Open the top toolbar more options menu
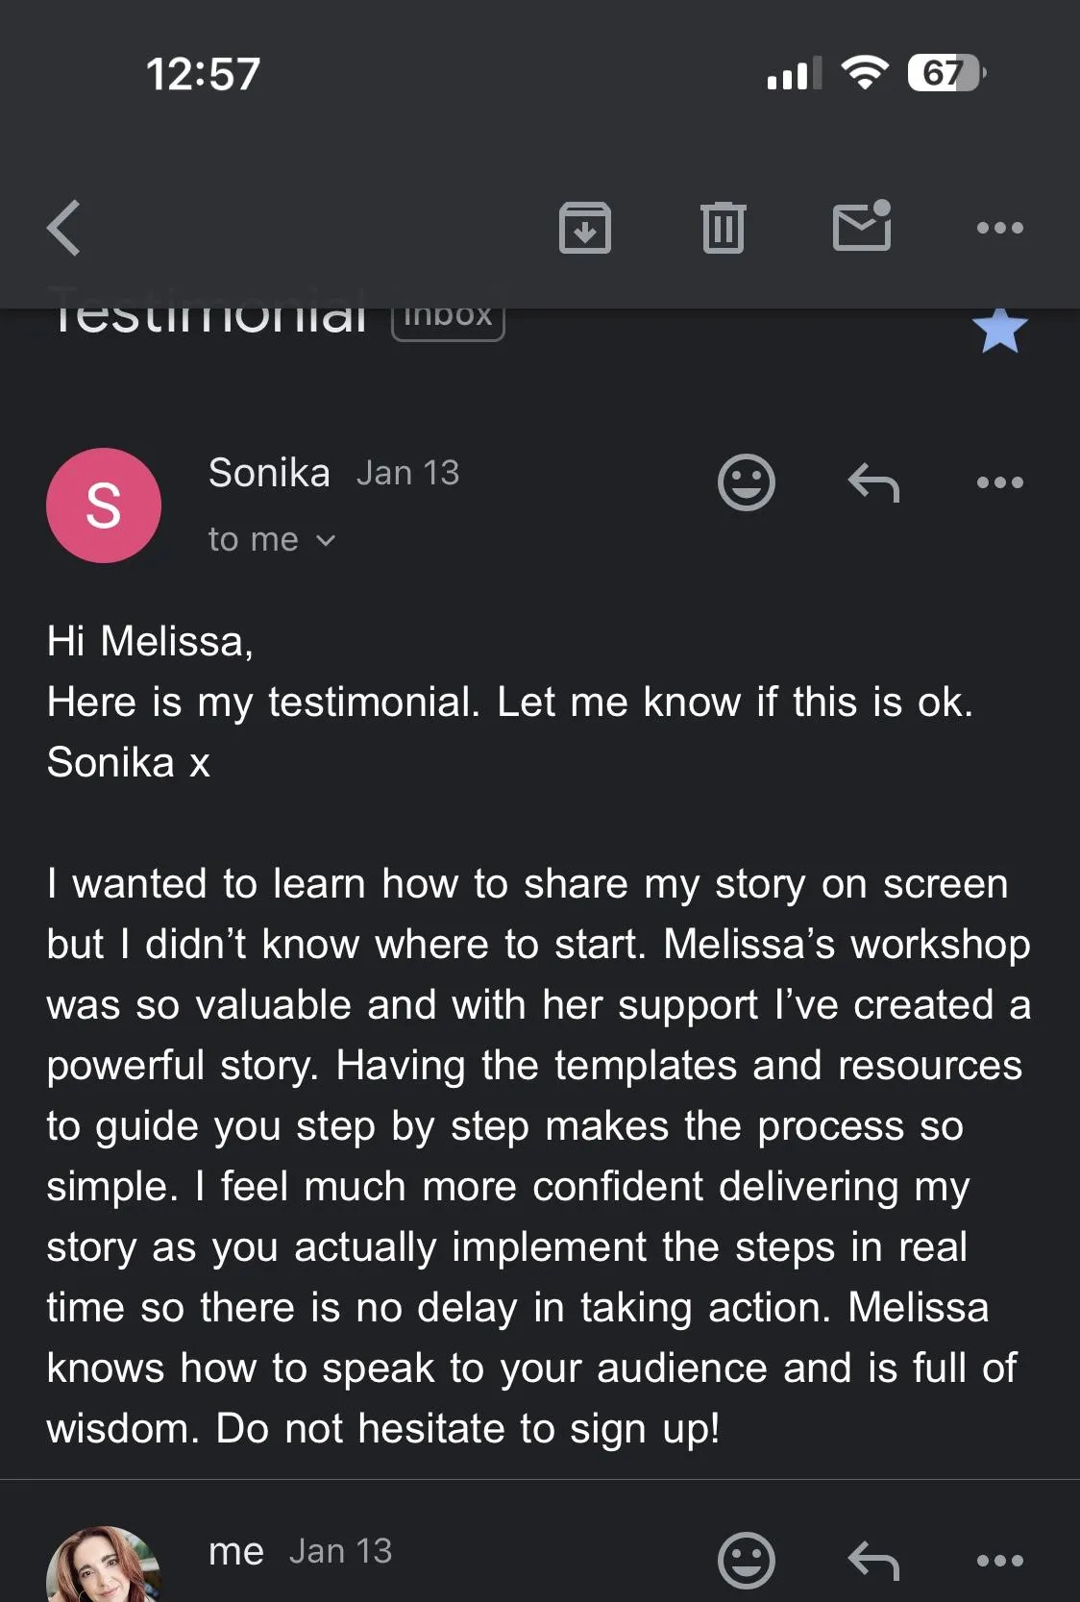Viewport: 1080px width, 1602px height. click(x=999, y=228)
